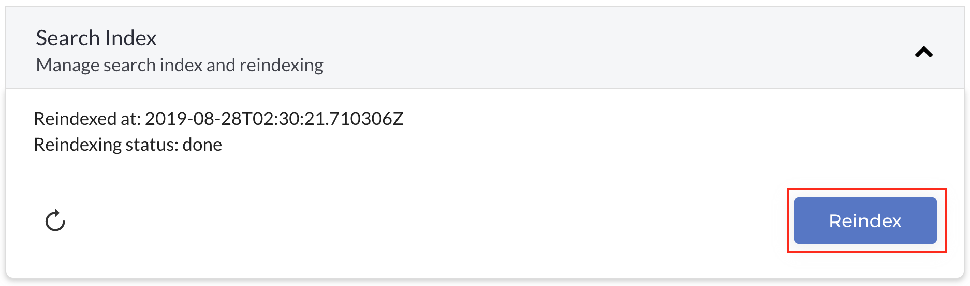Click the 'Reindexing status:' label
This screenshot has height=286, width=970.
[106, 145]
